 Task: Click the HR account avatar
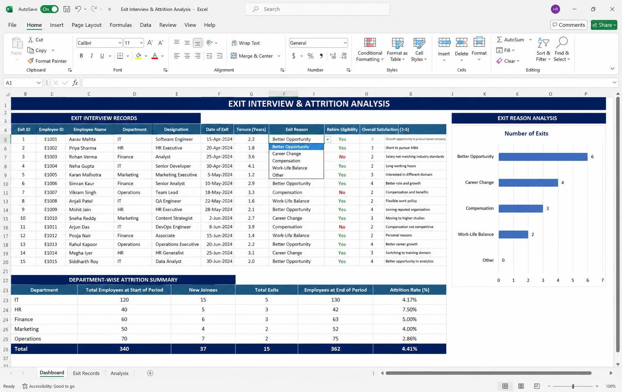pos(556,9)
